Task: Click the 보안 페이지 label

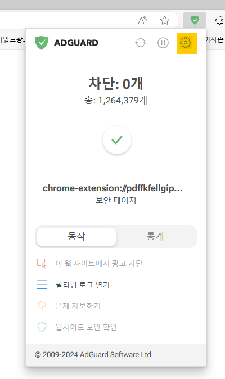Action: tap(116, 200)
